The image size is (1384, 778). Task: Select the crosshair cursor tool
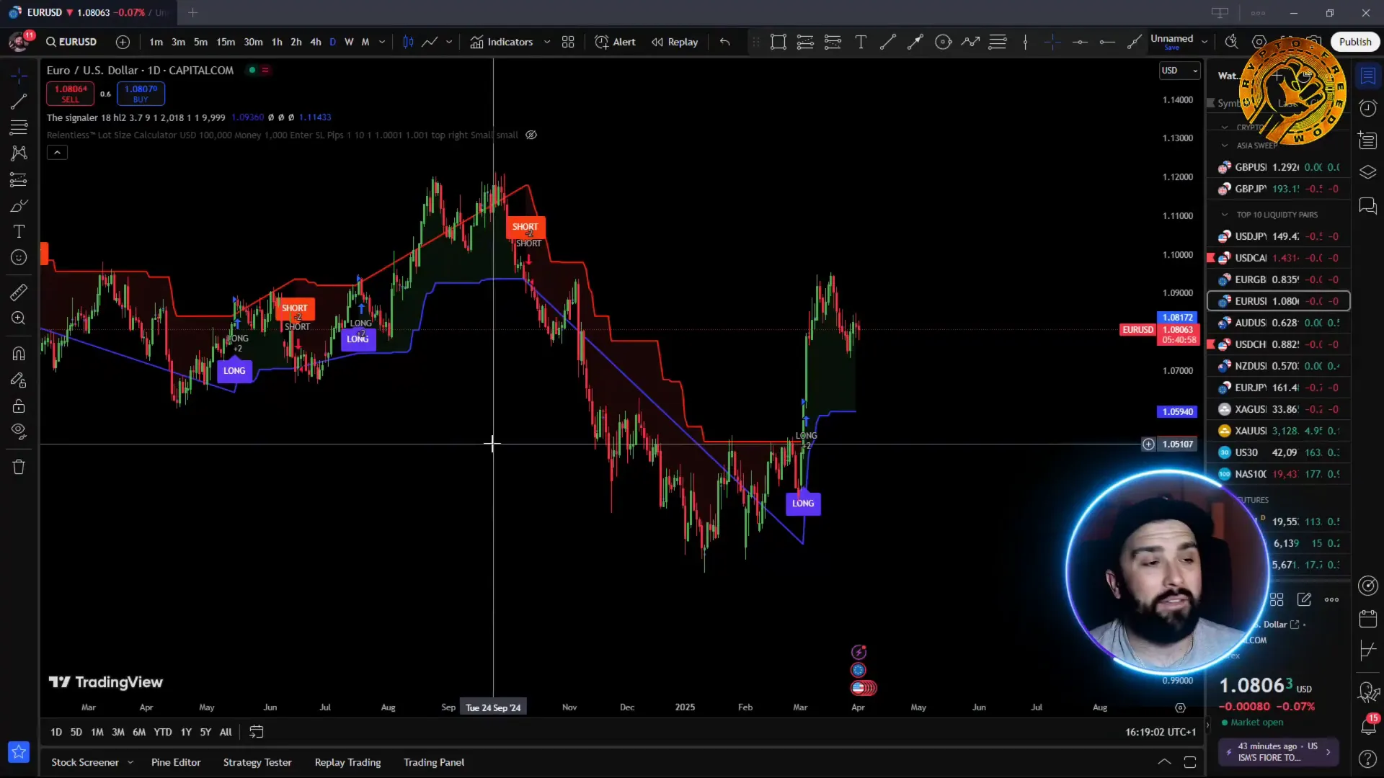(x=19, y=76)
